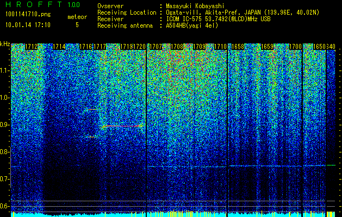Click the 1659 time marker

[267, 47]
